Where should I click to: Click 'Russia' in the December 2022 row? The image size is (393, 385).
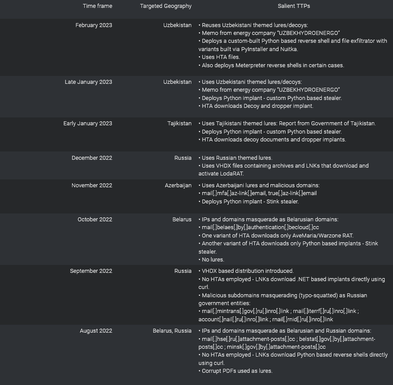point(183,158)
